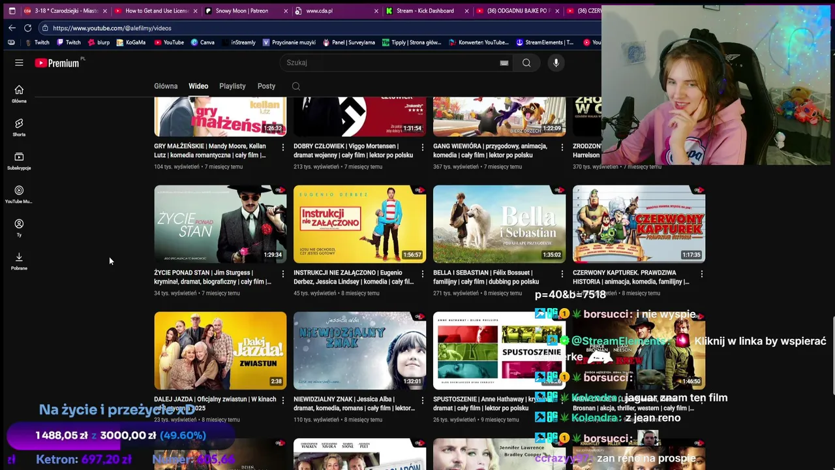The width and height of the screenshot is (835, 470).
Task: Reload the page with refresh icon
Action: [27, 28]
